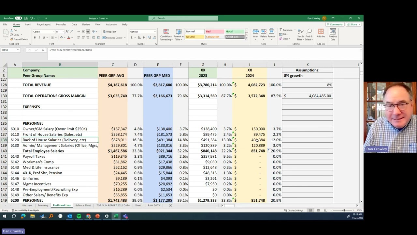Image resolution: width=417 pixels, height=235 pixels.
Task: Toggle the AutoSave switch
Action: click(x=18, y=18)
